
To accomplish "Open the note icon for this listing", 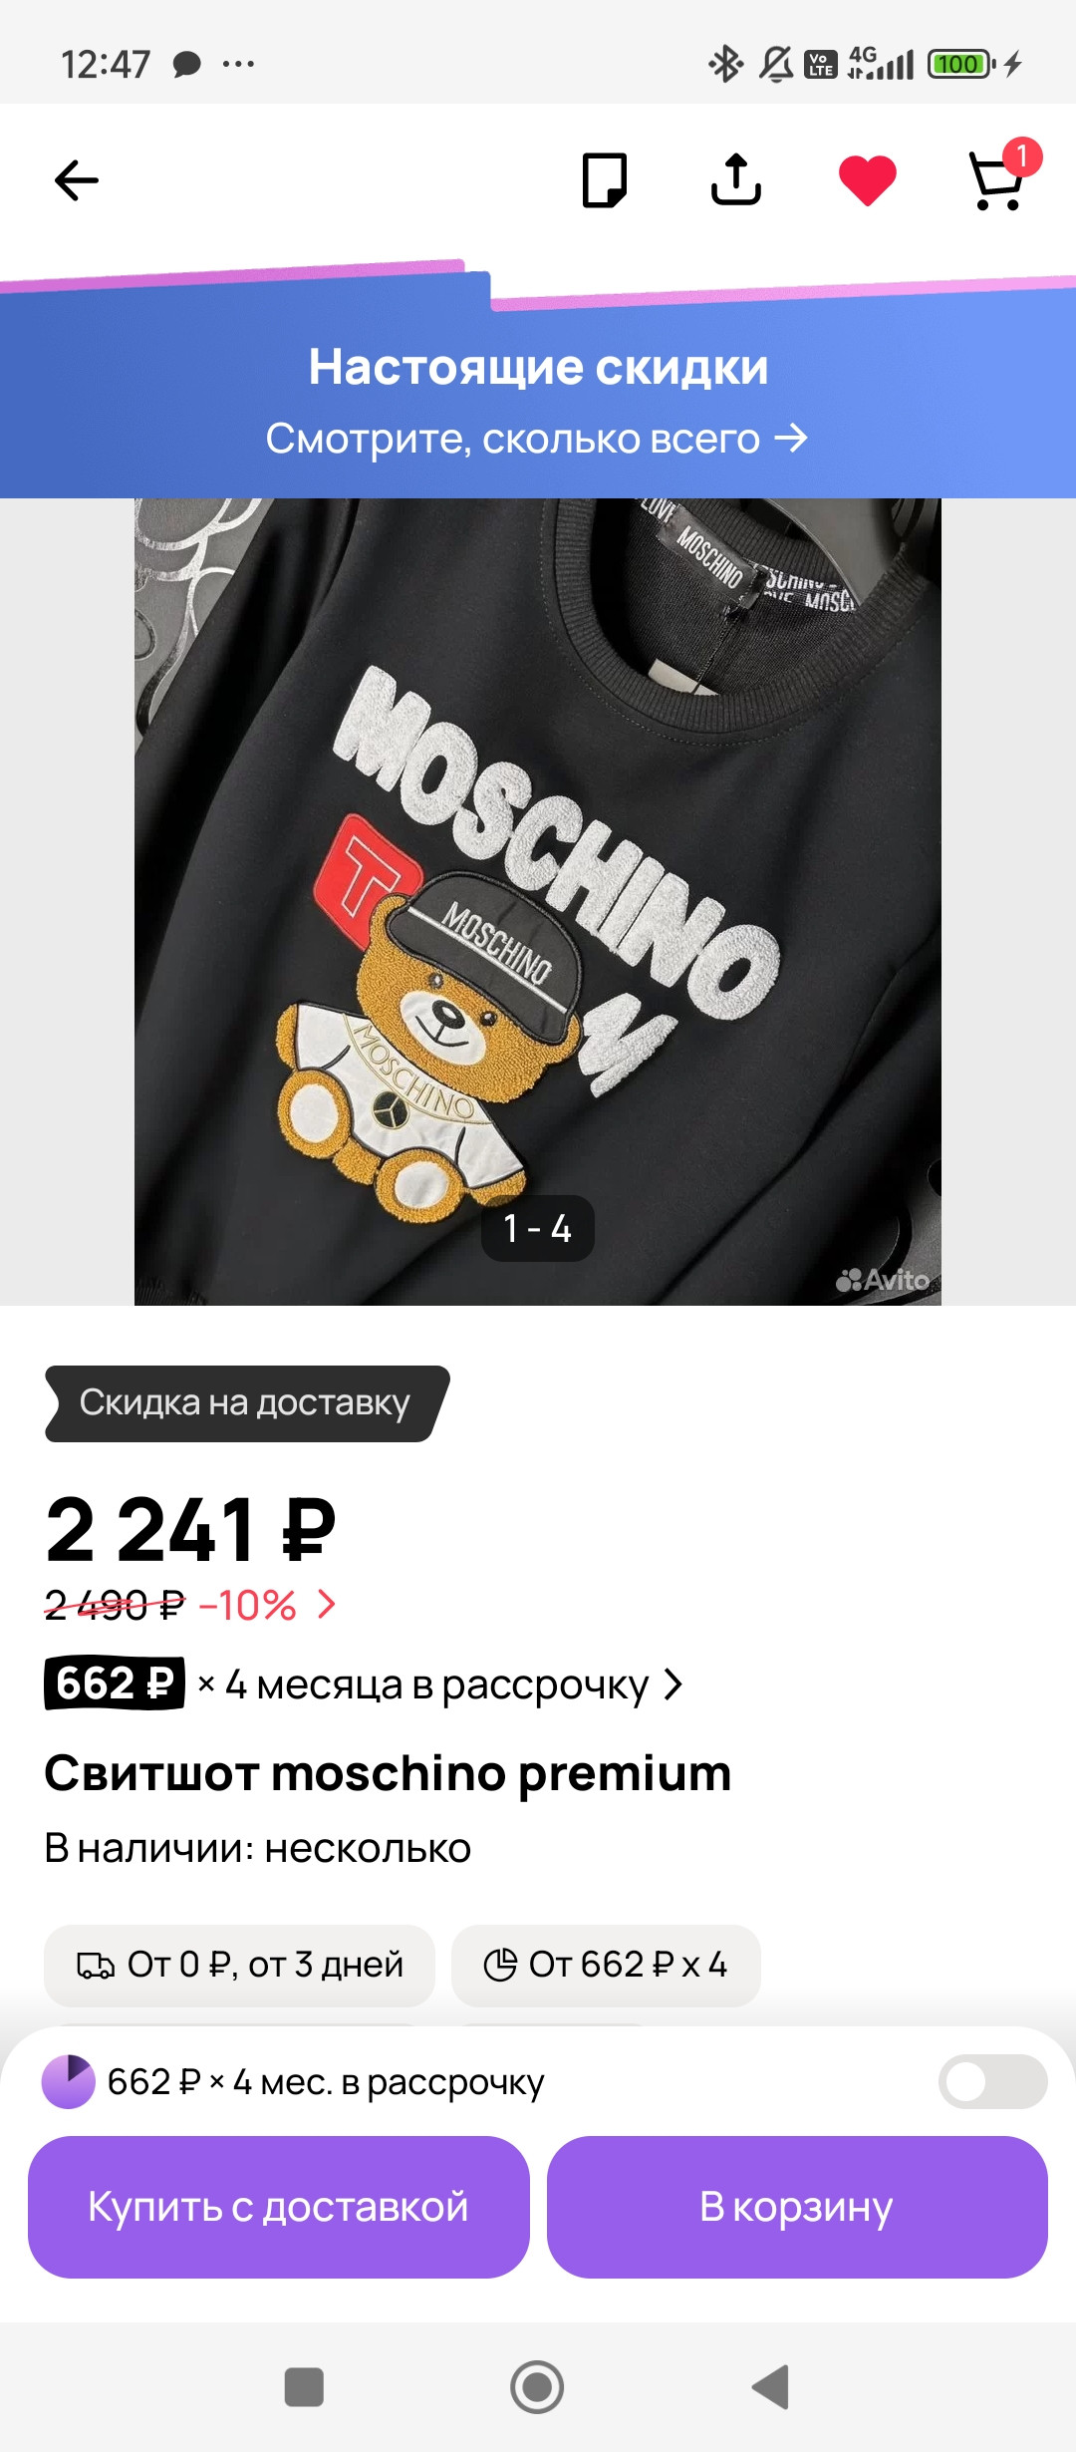I will [x=604, y=180].
